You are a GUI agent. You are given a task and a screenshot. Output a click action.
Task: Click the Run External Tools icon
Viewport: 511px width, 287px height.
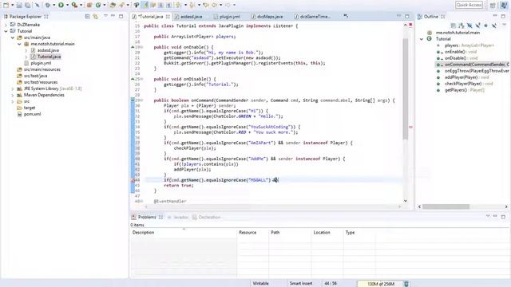[74, 5]
